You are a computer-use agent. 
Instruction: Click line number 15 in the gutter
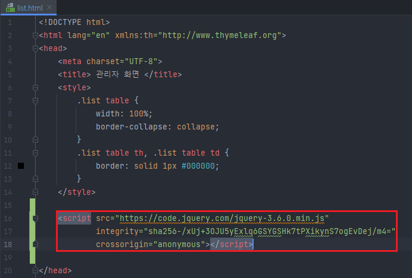[8, 206]
